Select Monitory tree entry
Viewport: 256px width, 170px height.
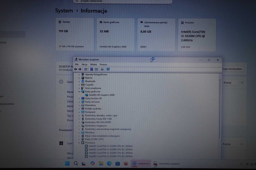tap(90, 133)
